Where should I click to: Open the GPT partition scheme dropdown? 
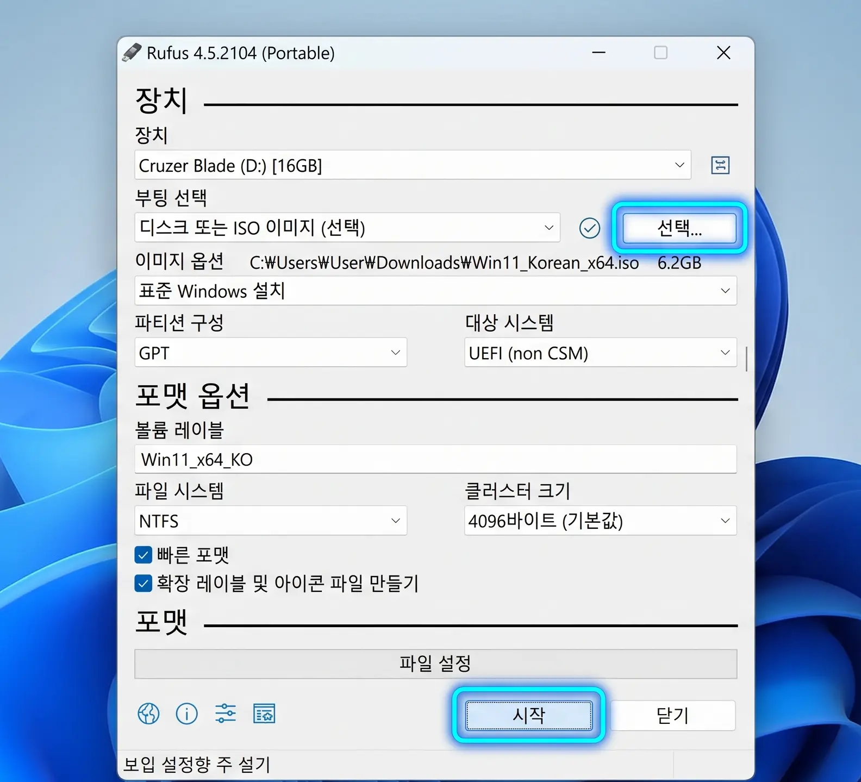coord(271,353)
